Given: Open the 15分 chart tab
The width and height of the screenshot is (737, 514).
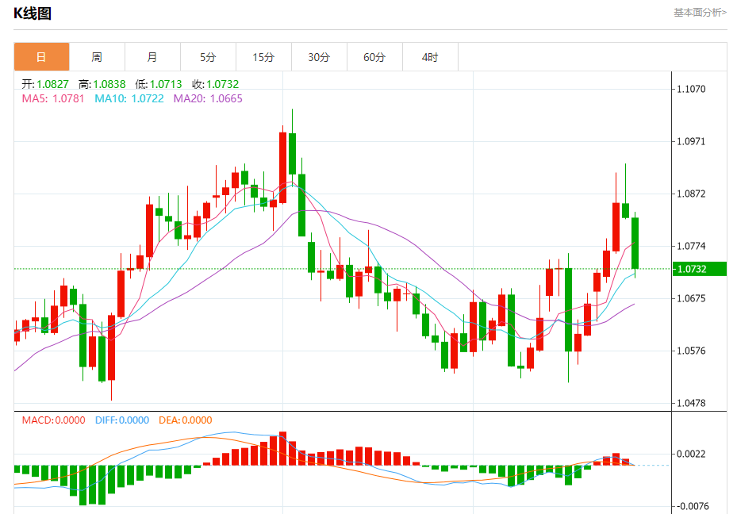Looking at the screenshot, I should coord(263,57).
